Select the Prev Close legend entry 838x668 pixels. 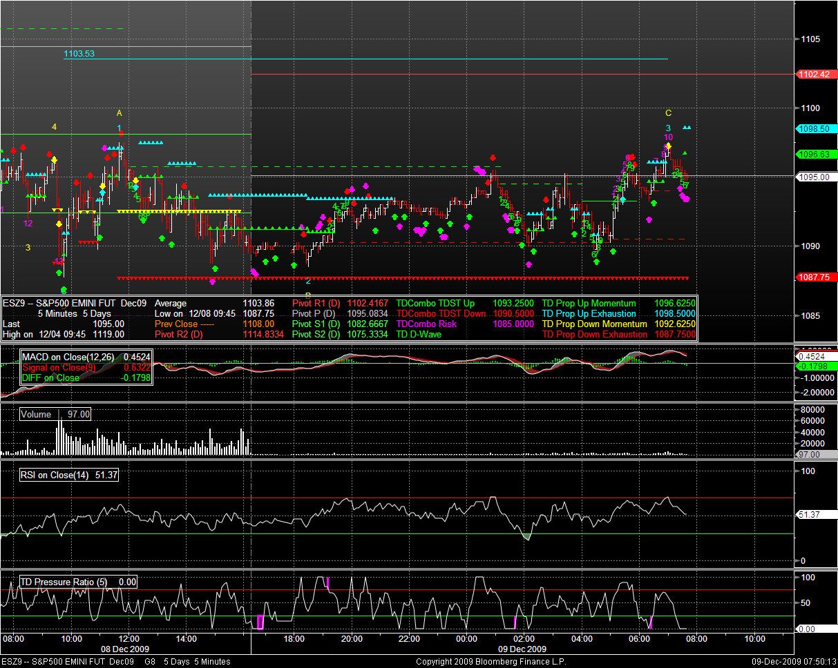pos(175,324)
